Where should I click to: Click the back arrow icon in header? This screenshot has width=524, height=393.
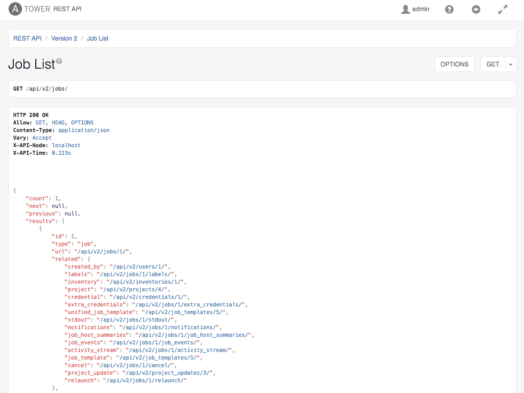point(476,9)
